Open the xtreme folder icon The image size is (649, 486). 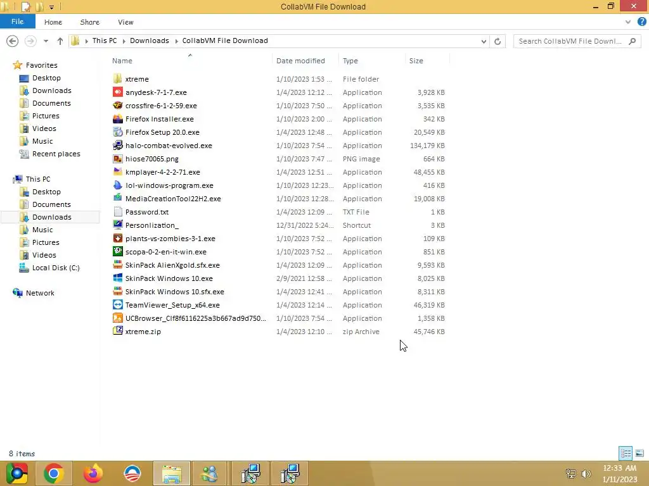[117, 79]
